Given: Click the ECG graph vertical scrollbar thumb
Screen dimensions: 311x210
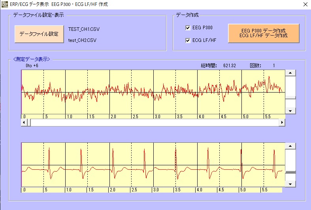Looking at the screenshot, I should [x=291, y=172].
